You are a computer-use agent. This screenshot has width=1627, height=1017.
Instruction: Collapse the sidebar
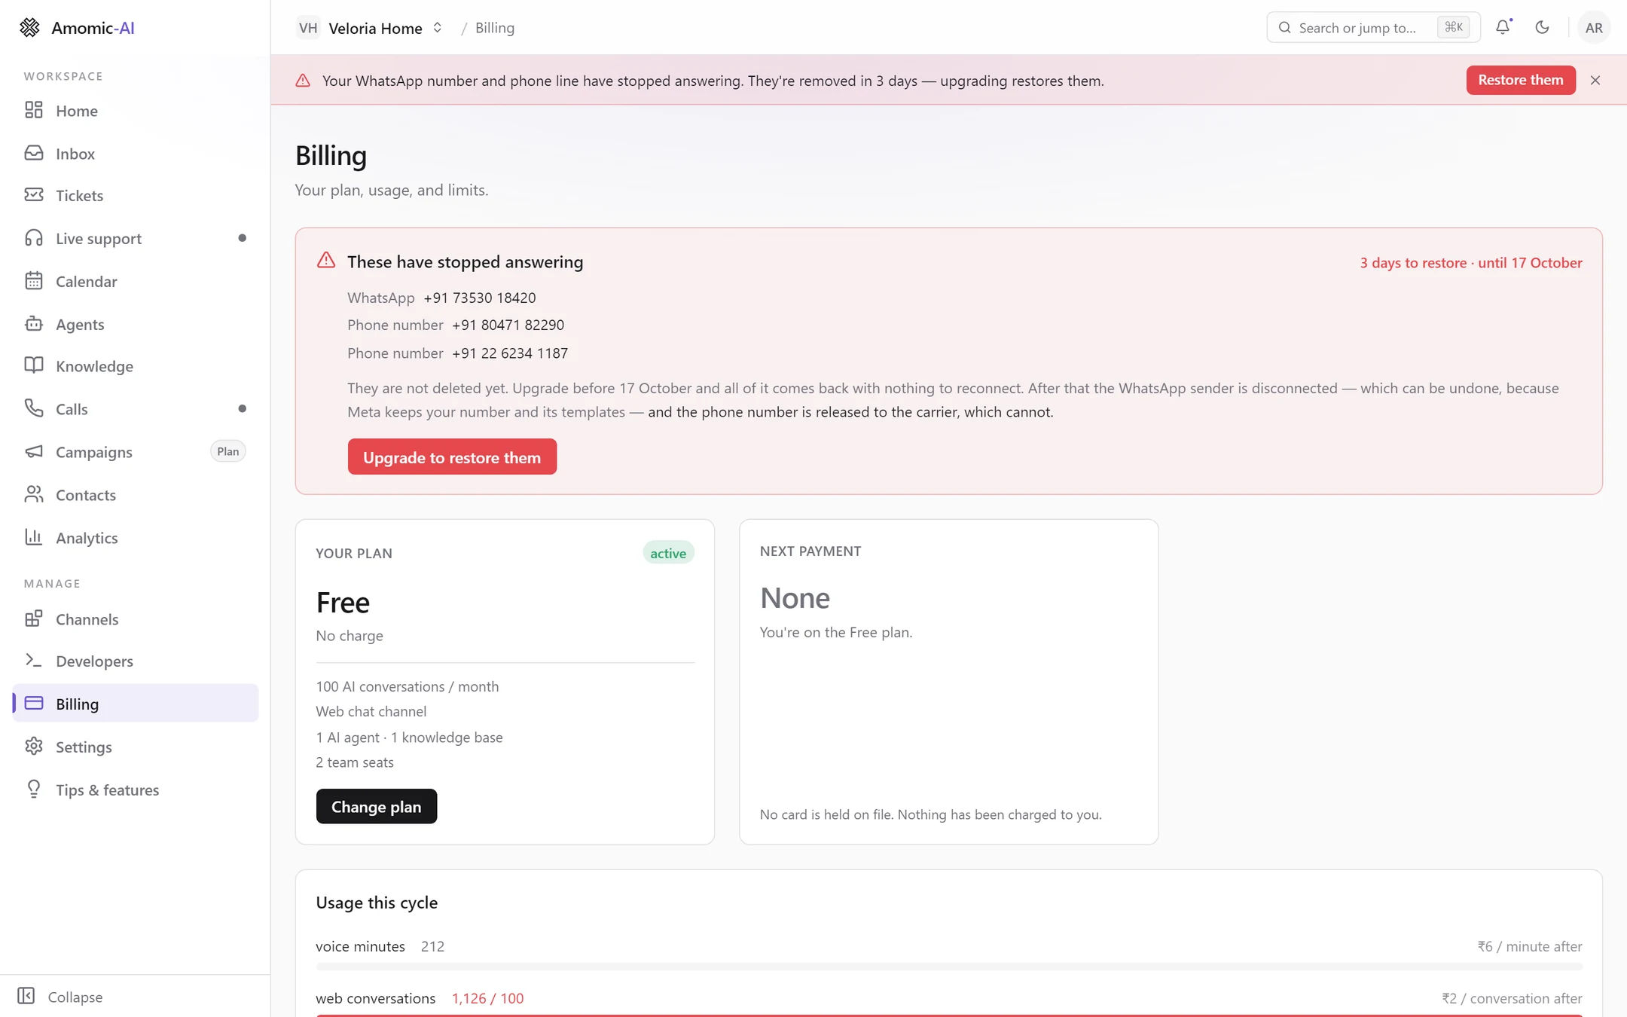pos(60,996)
